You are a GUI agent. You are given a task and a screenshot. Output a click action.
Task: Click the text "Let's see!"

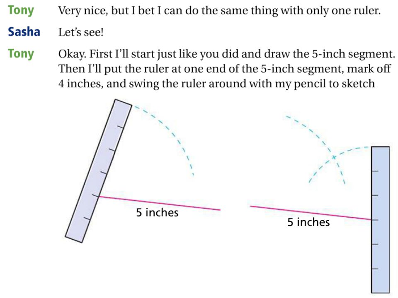81,32
